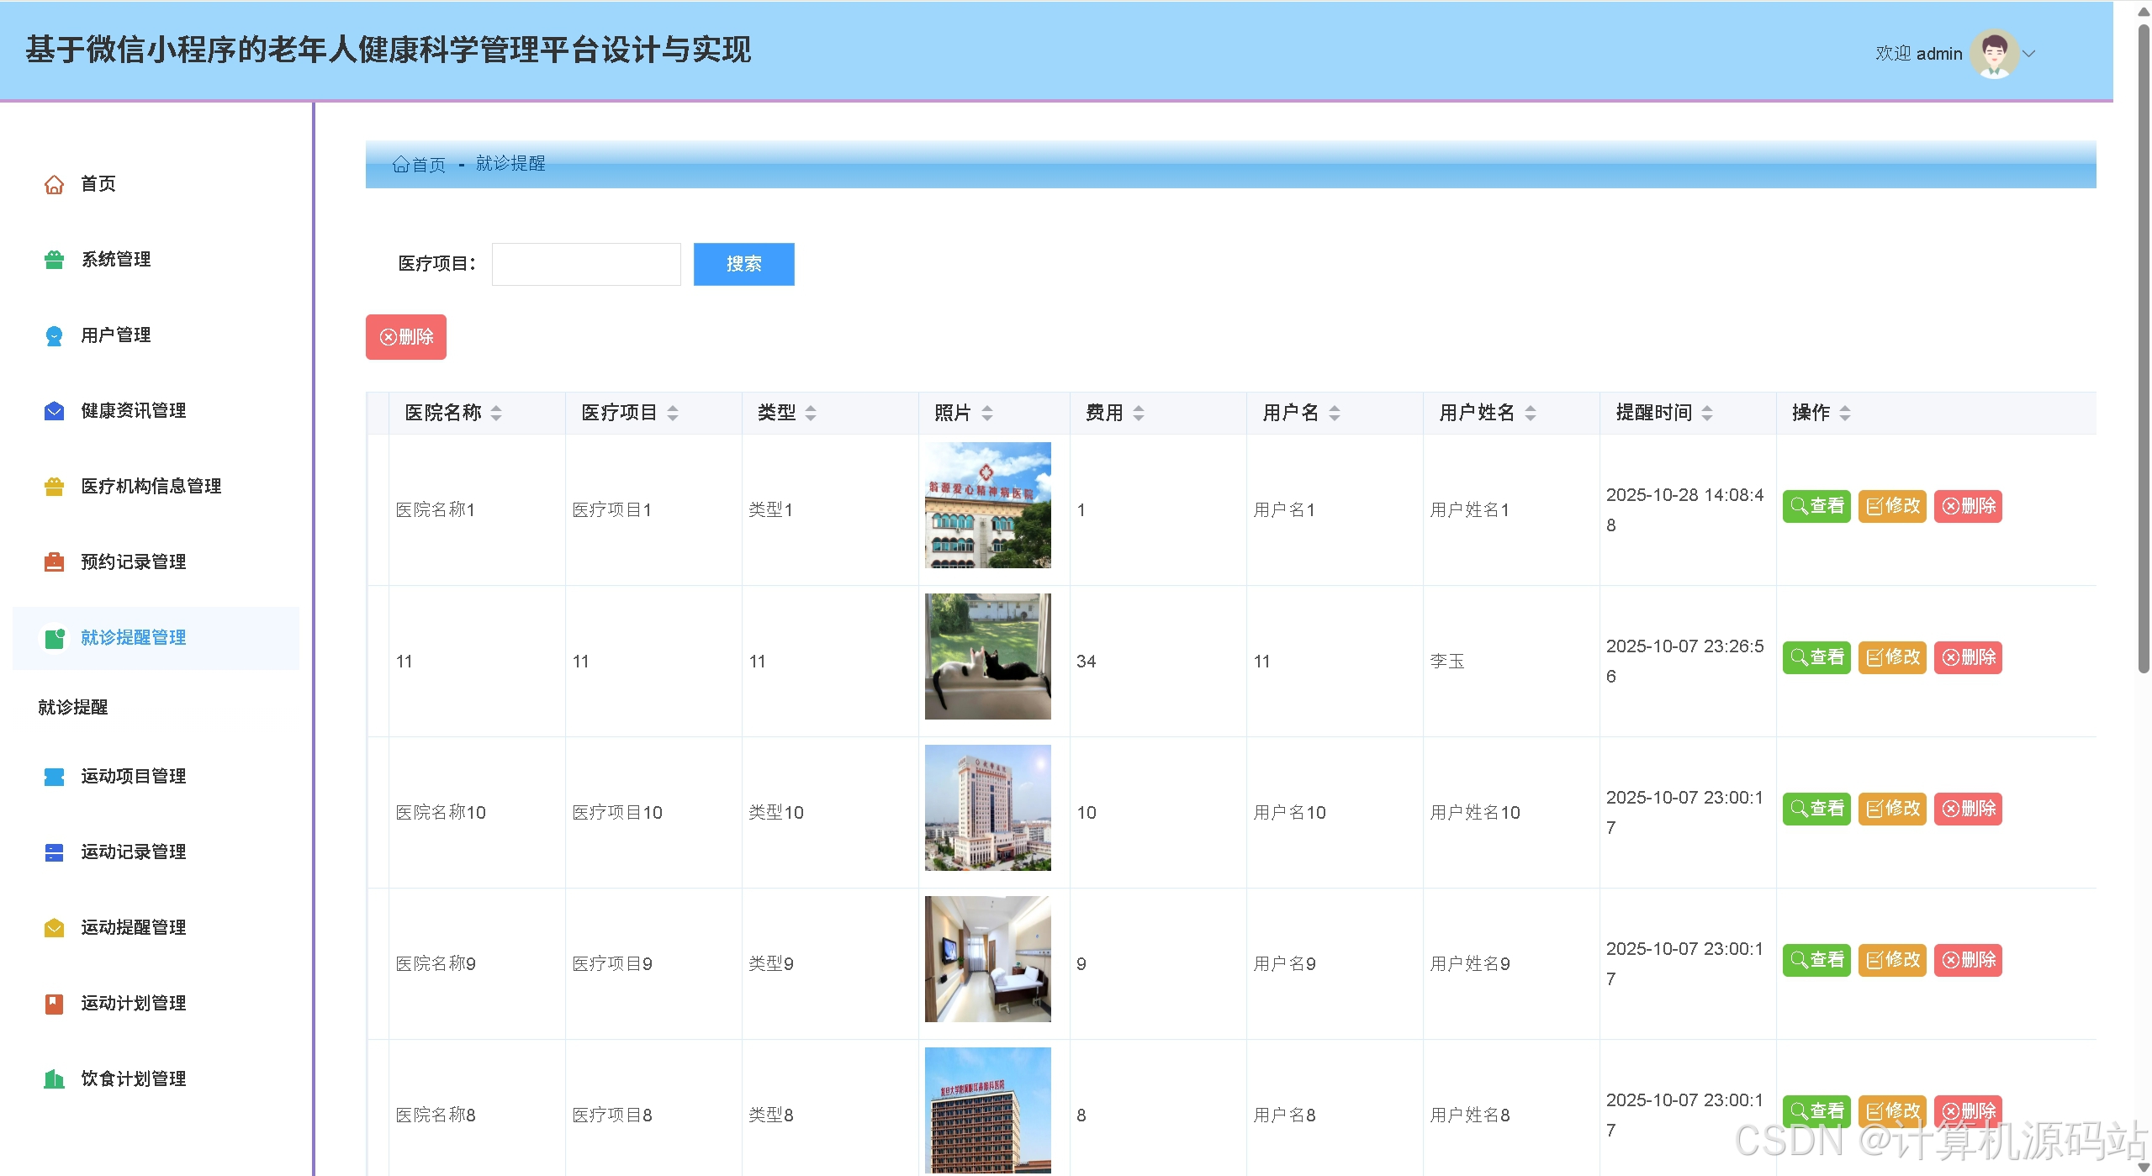2152x1176 pixels.
Task: Sort by 医疗项目 column arrows
Action: coord(673,413)
